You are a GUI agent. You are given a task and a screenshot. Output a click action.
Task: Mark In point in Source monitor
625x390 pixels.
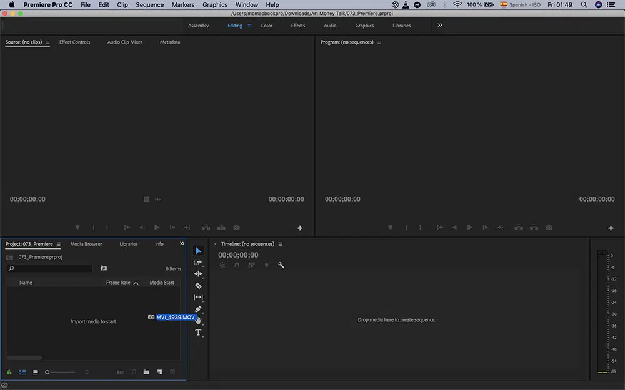(94, 227)
